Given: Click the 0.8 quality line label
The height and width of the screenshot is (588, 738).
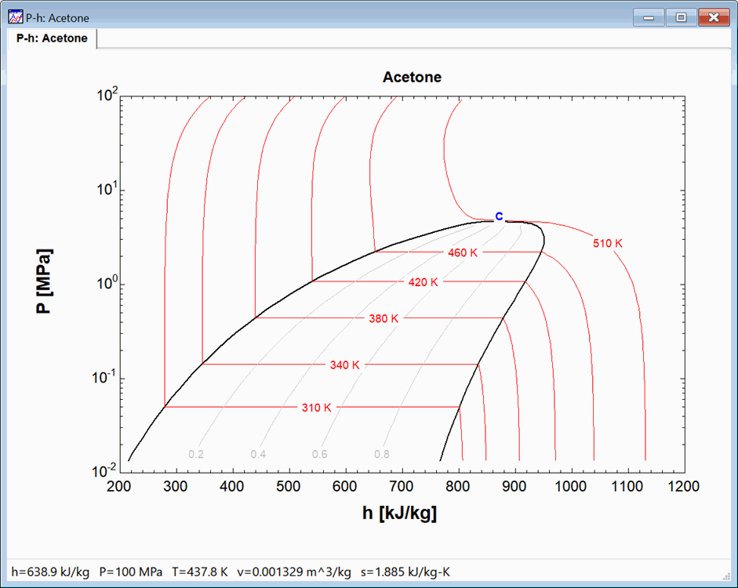Looking at the screenshot, I should [x=381, y=455].
